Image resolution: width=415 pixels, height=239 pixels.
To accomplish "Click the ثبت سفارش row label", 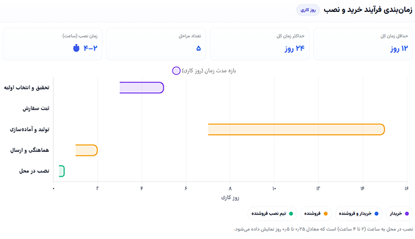I will click(36, 108).
